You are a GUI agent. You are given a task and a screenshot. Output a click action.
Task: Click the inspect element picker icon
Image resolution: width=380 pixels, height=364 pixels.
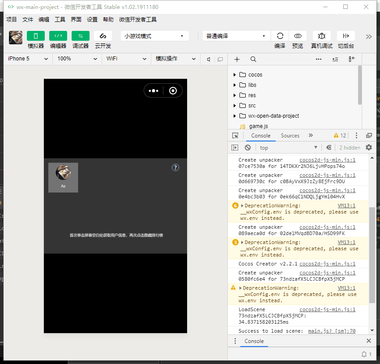click(x=235, y=136)
